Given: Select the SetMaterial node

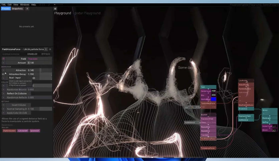Looking at the screenshot, I should (246, 120).
